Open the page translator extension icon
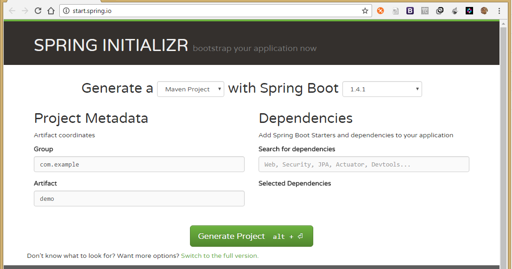Viewport: 512px width, 269px height. pos(395,10)
